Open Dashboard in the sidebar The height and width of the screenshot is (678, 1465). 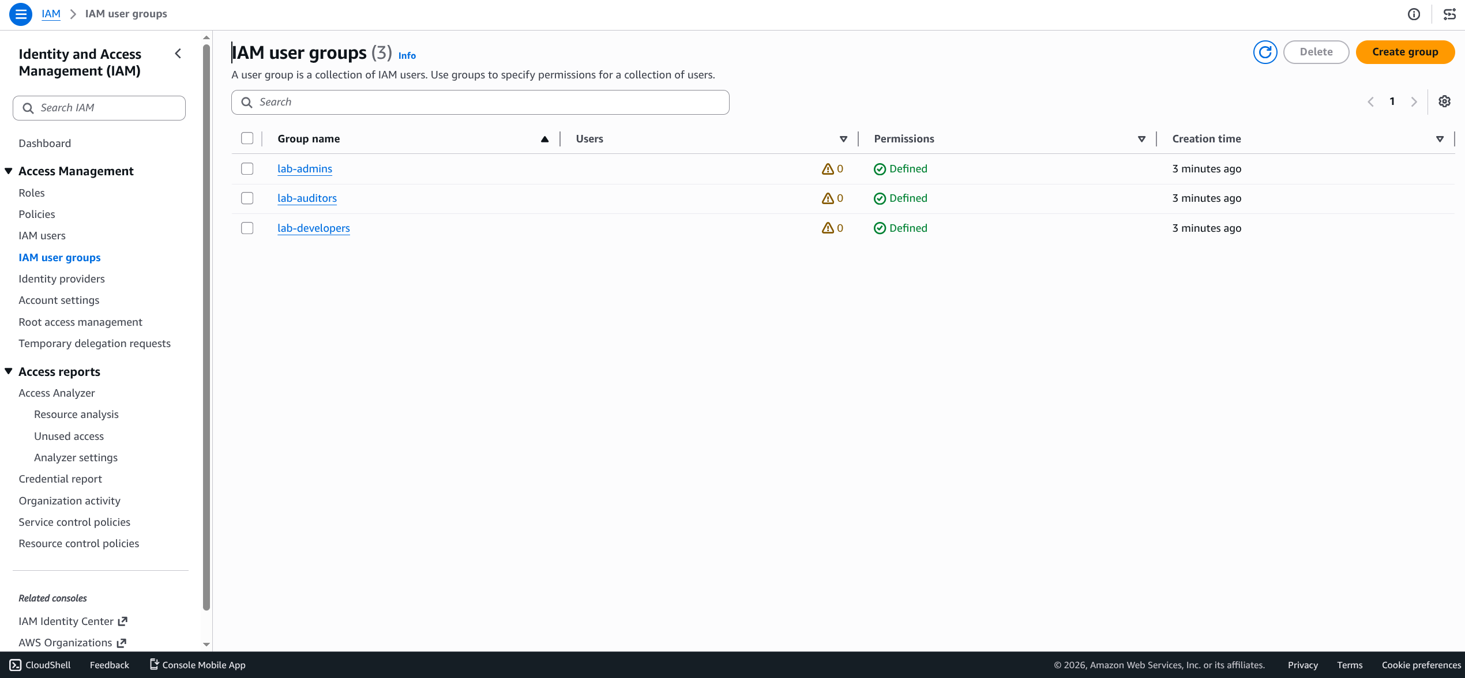click(x=44, y=144)
